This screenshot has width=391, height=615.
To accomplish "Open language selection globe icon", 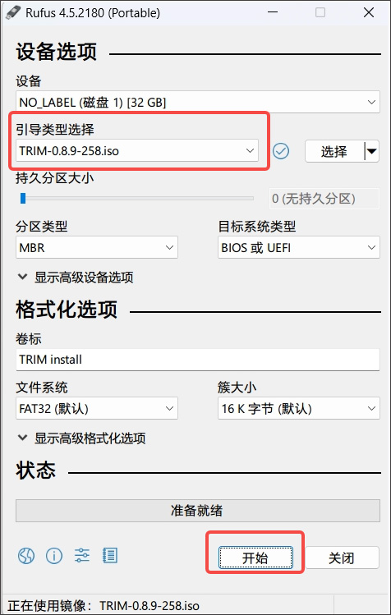I will [26, 555].
